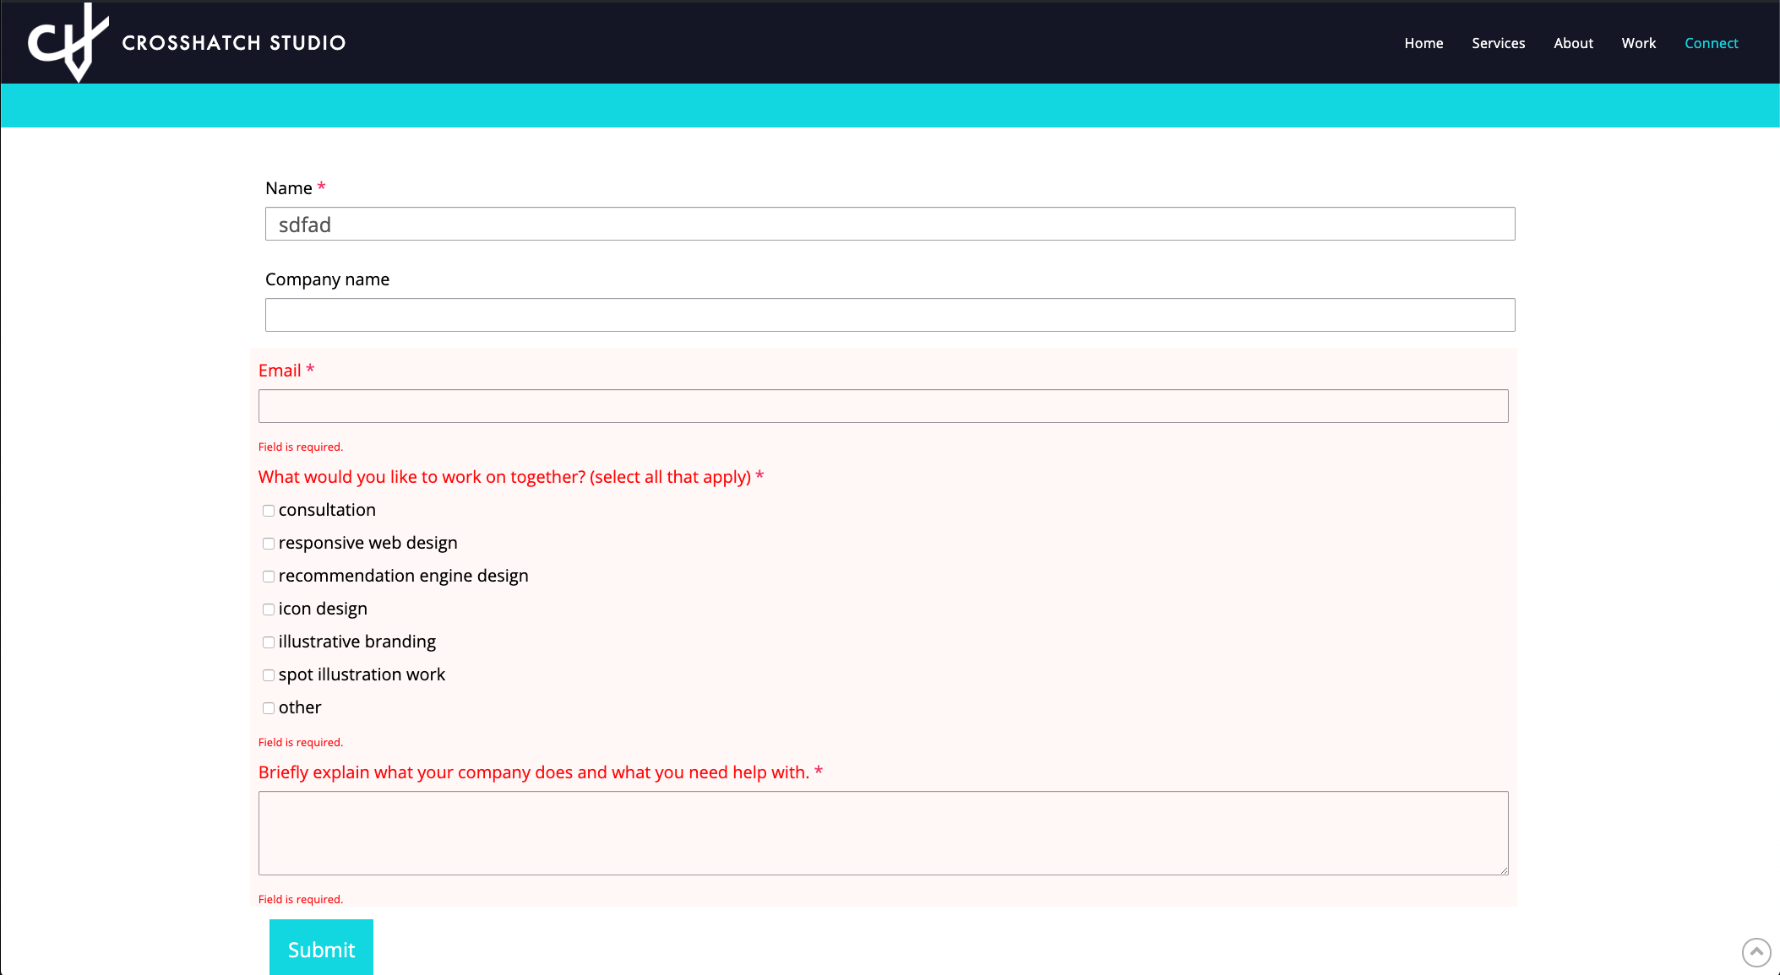The height and width of the screenshot is (975, 1780).
Task: Click the Connect nav item
Action: pos(1711,43)
